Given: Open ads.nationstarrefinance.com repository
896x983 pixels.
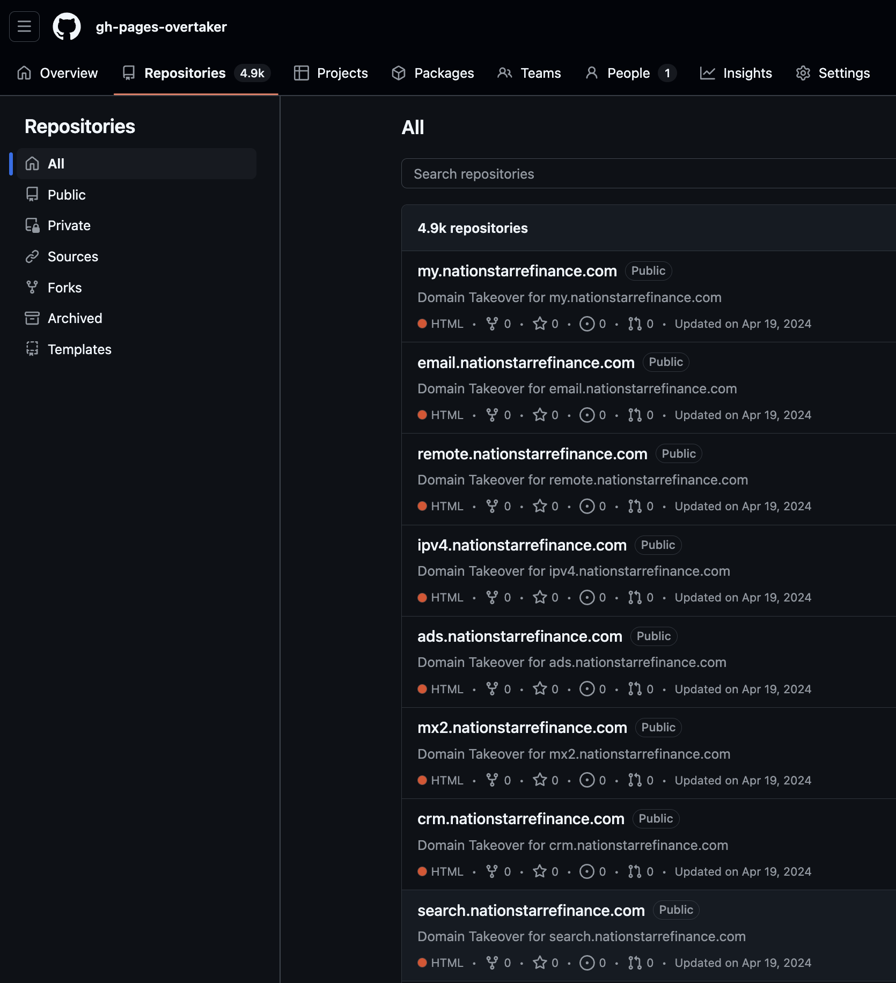Looking at the screenshot, I should [x=520, y=636].
